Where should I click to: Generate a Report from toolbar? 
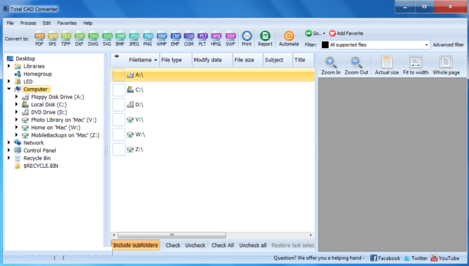pos(265,39)
